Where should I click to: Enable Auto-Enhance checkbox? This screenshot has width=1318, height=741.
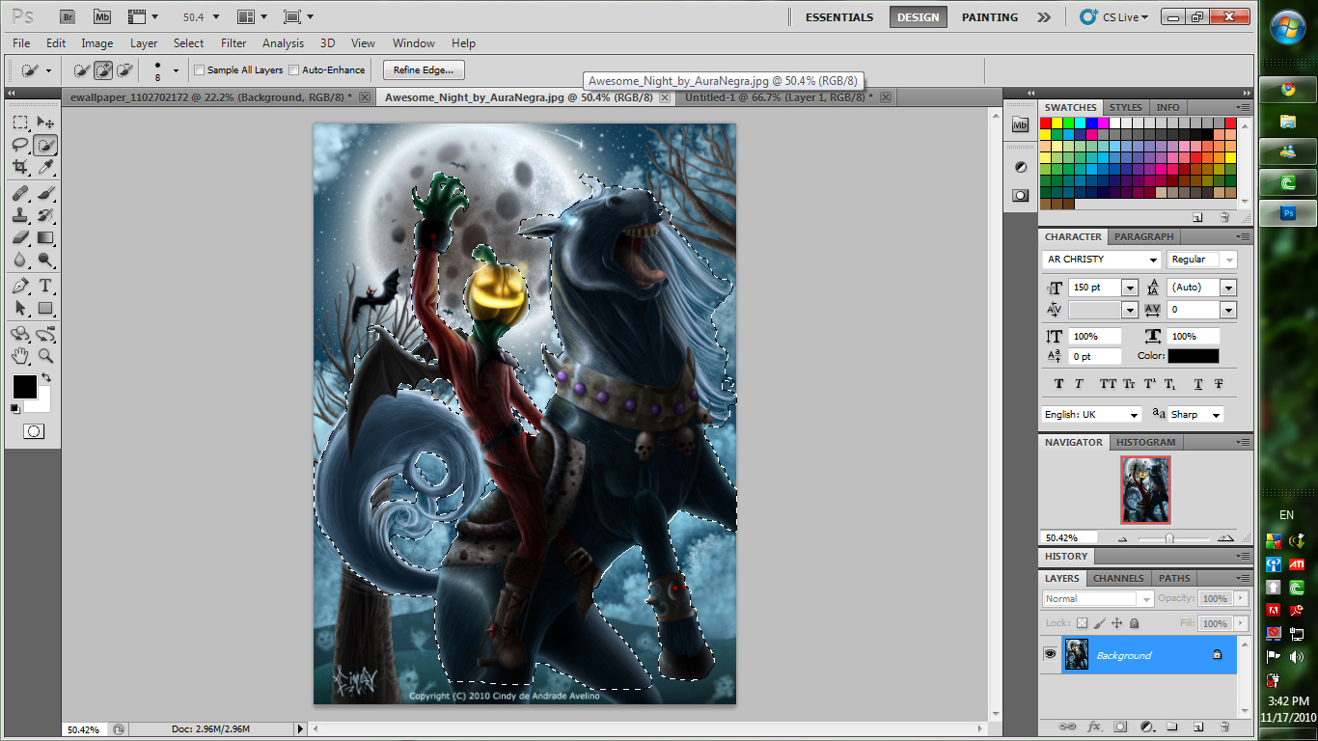294,70
